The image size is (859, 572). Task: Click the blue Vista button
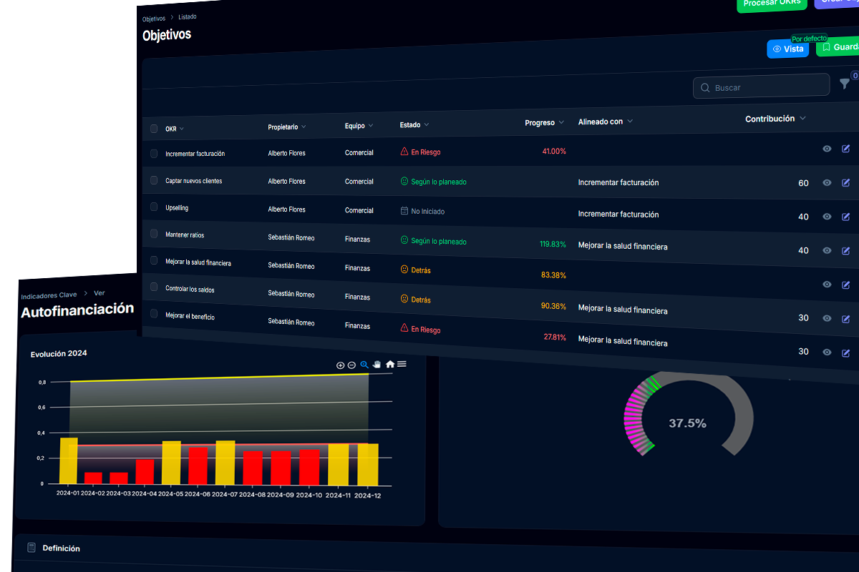click(x=787, y=49)
